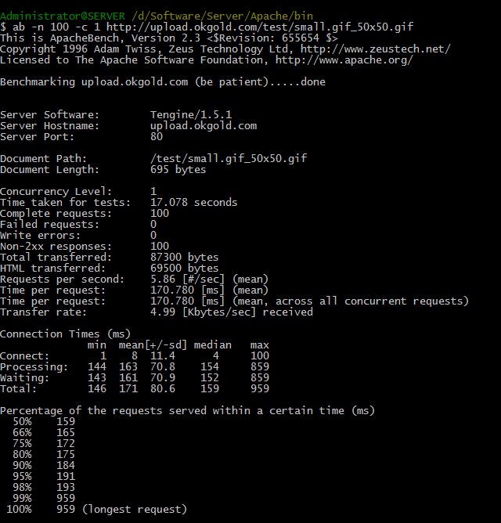The width and height of the screenshot is (501, 523).
Task: Click the Total row sd value 80.6
Action: coord(163,389)
